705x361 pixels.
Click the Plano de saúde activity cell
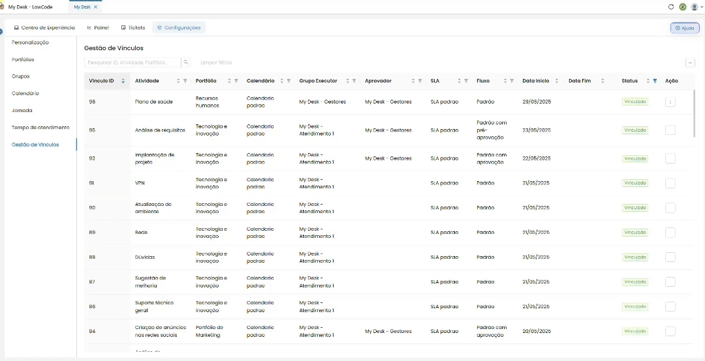(154, 102)
